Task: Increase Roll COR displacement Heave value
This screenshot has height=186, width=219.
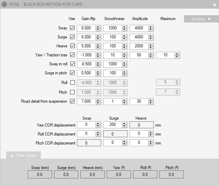Action: pyautogui.click(x=150, y=132)
